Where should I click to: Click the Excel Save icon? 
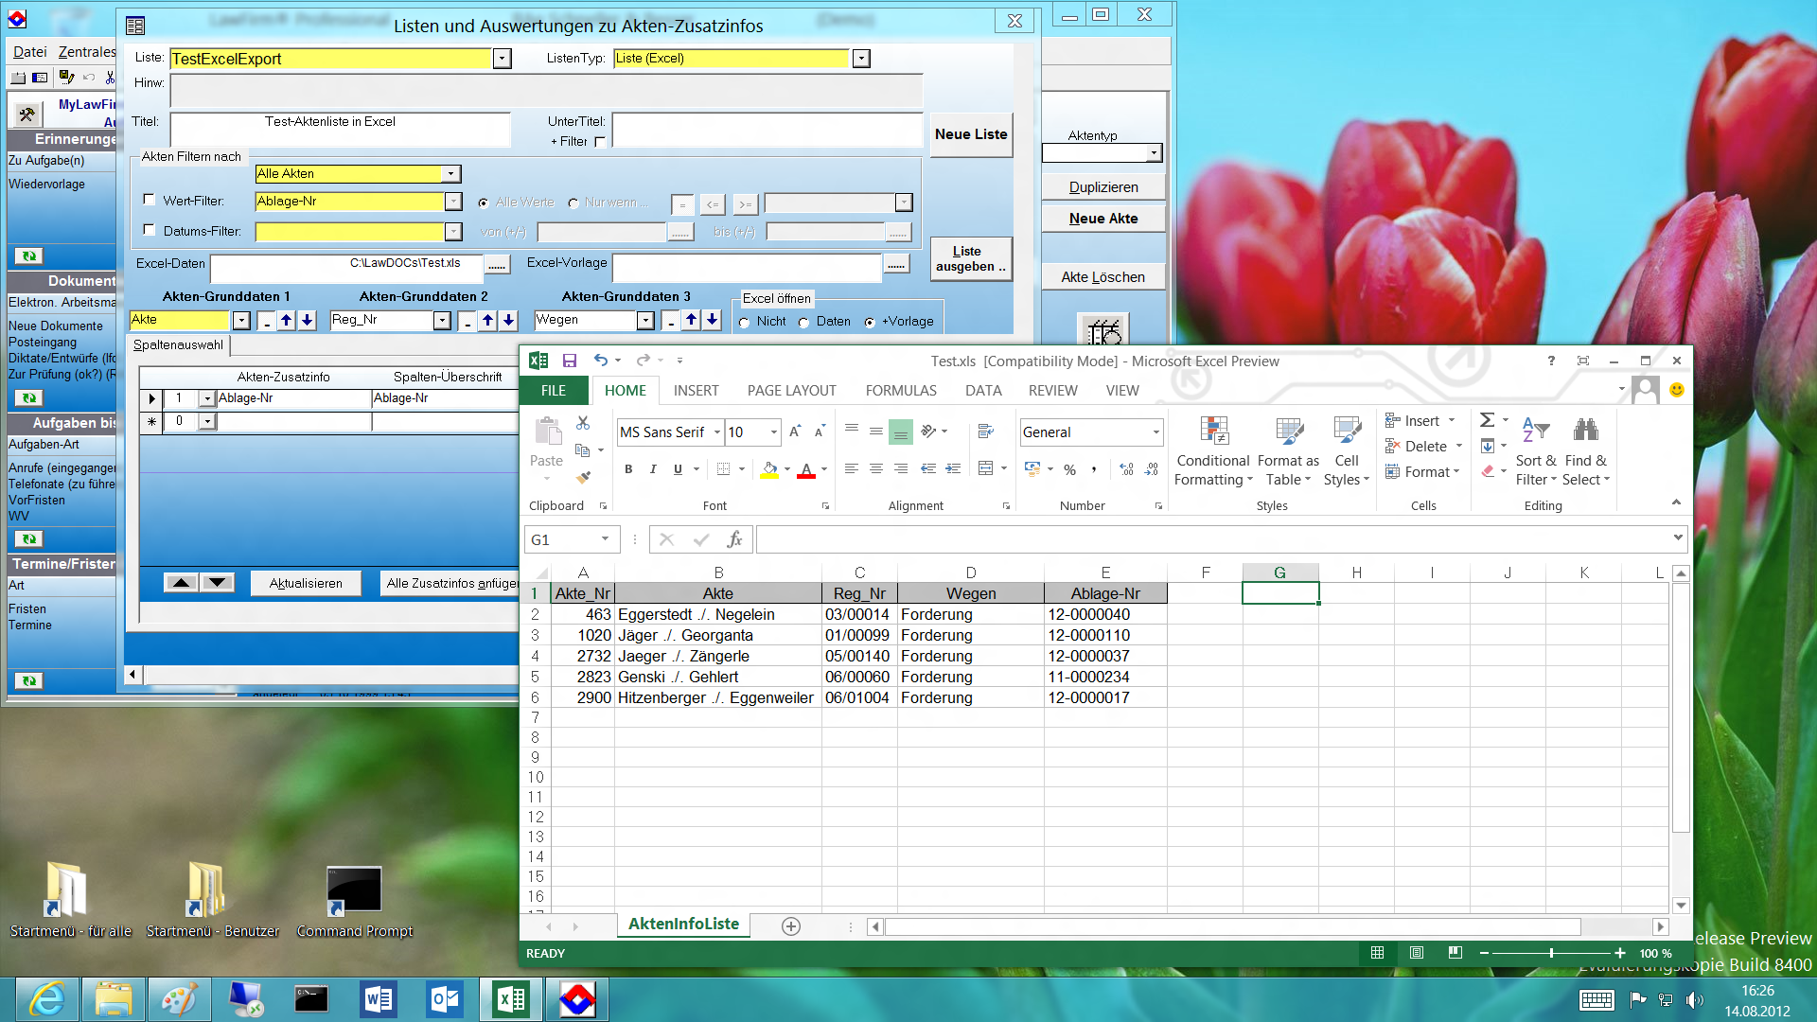pos(570,361)
